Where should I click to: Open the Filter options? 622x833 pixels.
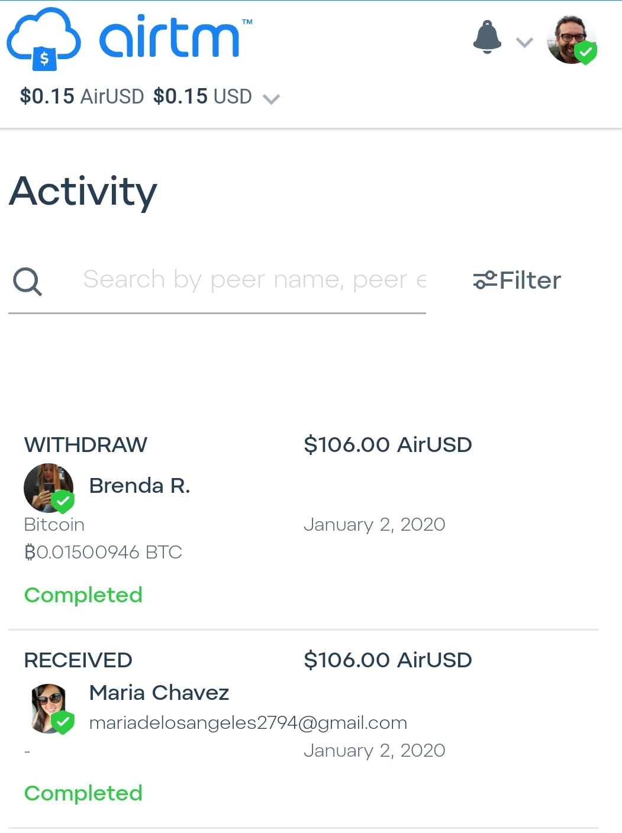tap(529, 280)
